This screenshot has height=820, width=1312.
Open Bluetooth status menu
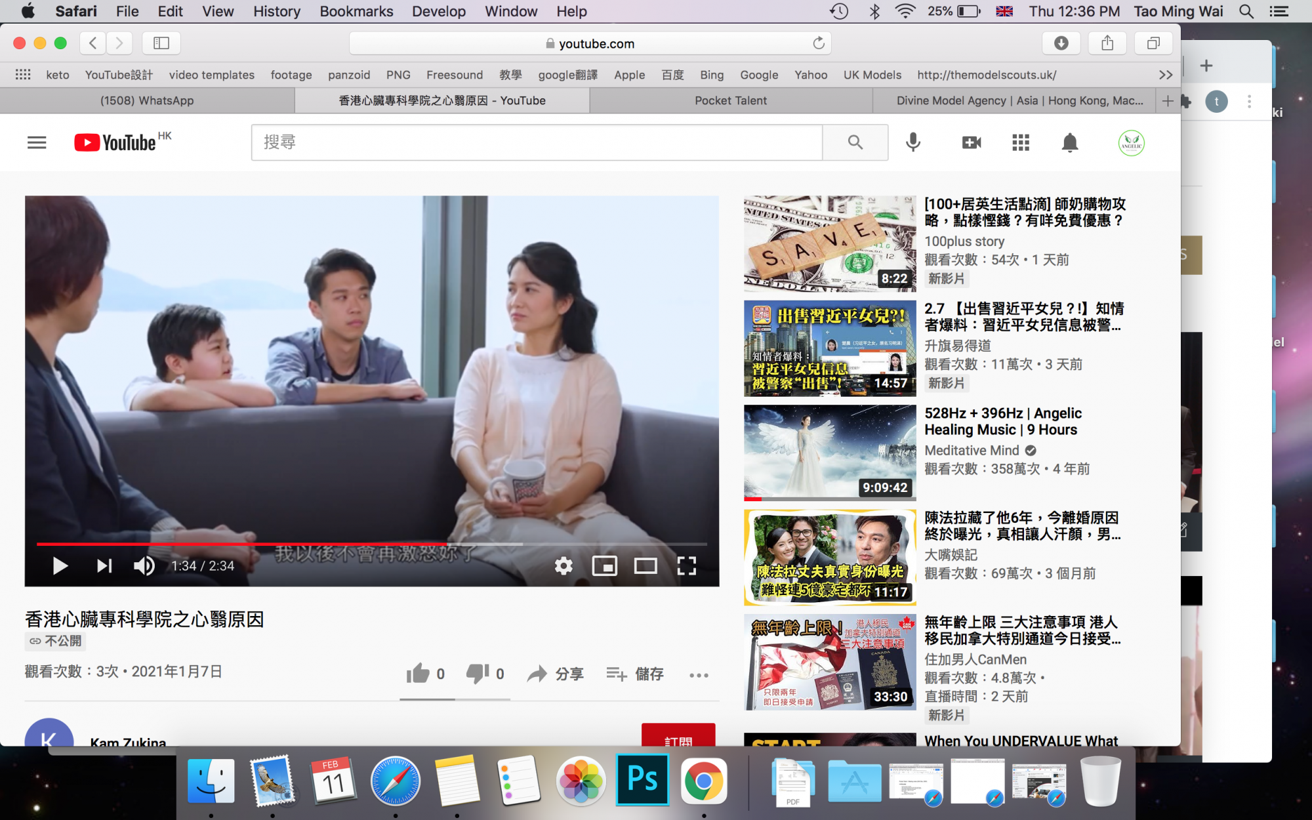coord(874,11)
